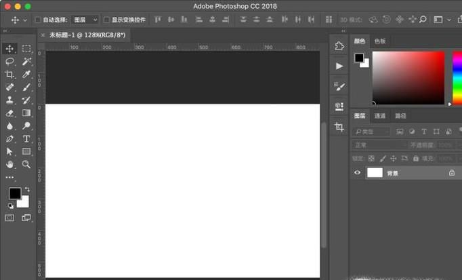Screen dimensions: 462x280
Task: Select the Brush tool
Action: [x=26, y=87]
